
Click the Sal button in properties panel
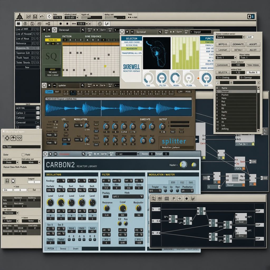34,190
